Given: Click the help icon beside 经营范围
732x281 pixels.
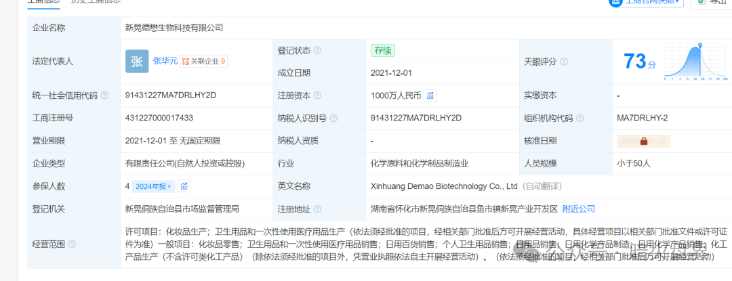Looking at the screenshot, I should [x=72, y=244].
